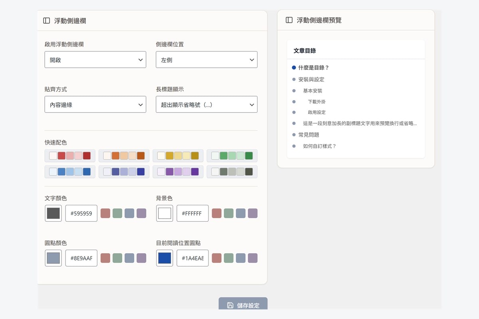Apply the light blue quick color palette

click(70, 171)
